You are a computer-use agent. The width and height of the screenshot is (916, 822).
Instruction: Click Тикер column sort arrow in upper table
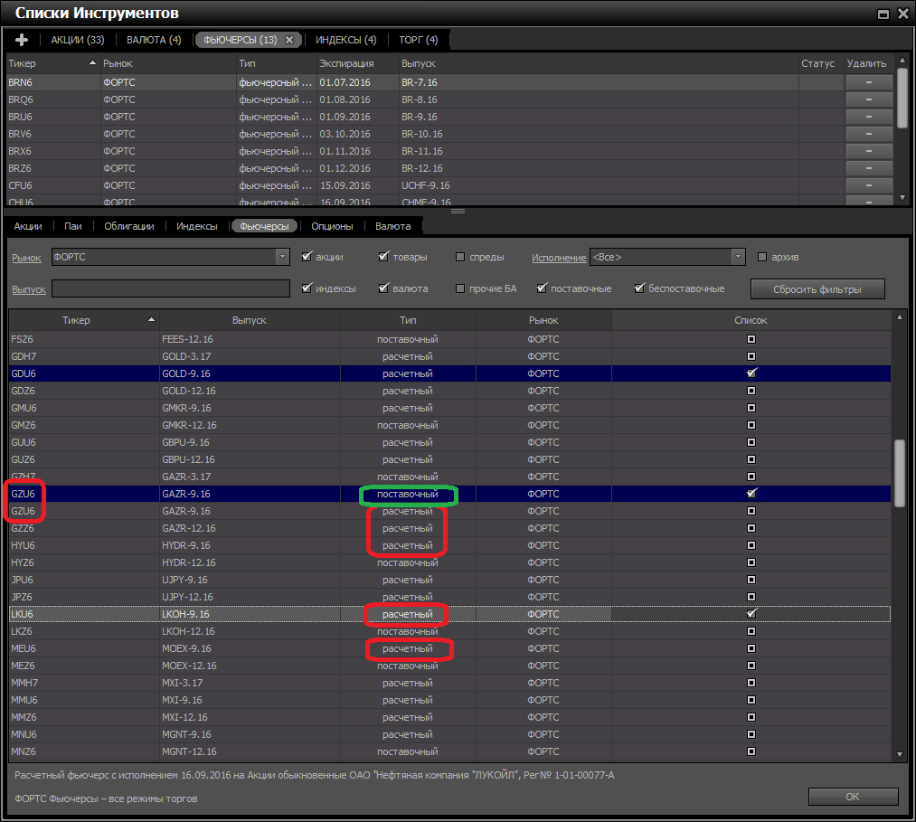(93, 64)
